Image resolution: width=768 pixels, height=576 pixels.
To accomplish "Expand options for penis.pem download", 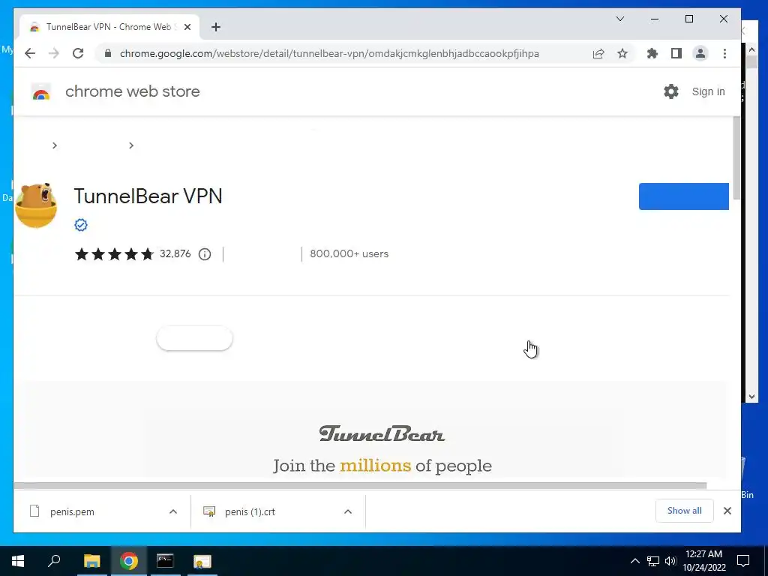I will coord(173,511).
